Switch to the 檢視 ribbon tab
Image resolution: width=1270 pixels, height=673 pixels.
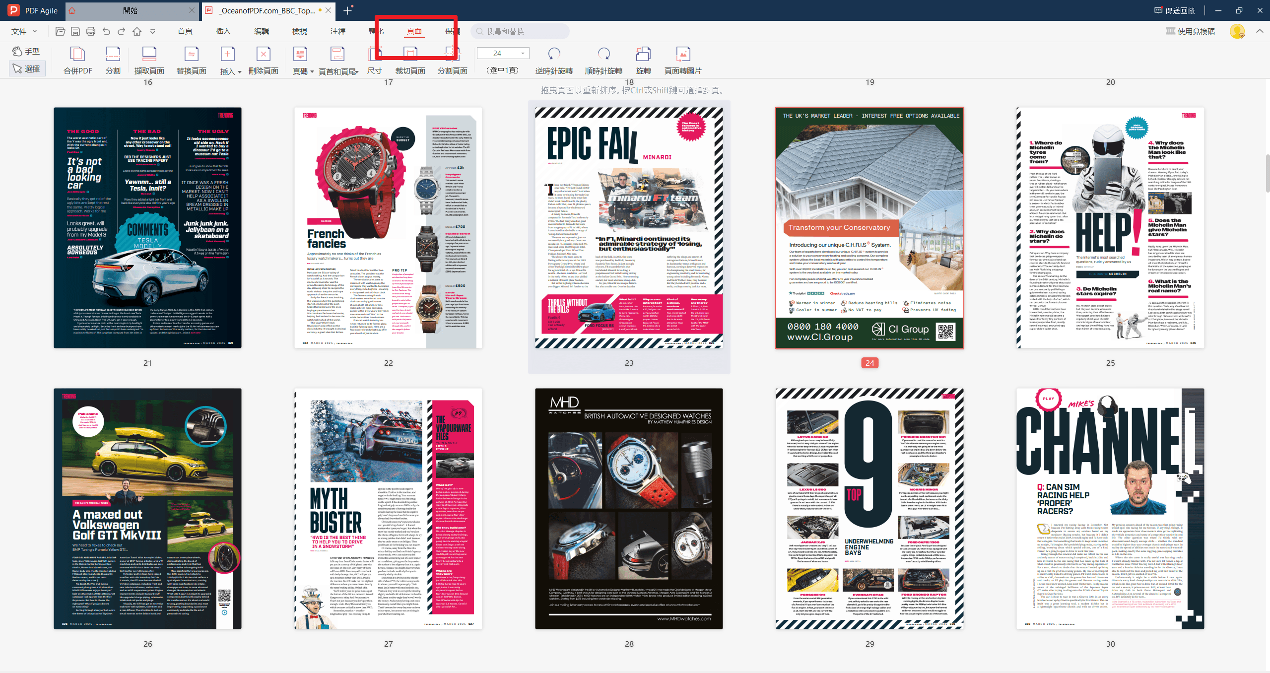point(300,31)
